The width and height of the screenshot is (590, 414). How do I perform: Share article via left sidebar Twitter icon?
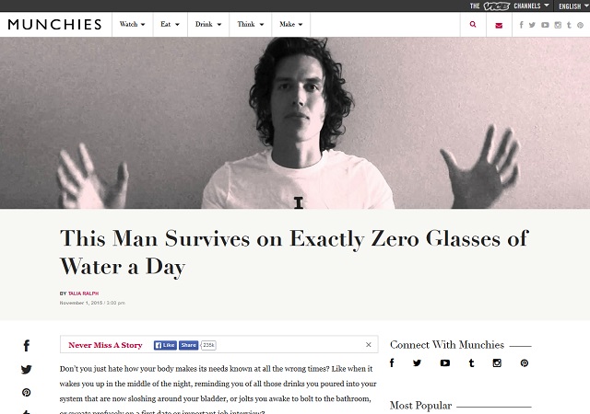pyautogui.click(x=27, y=369)
